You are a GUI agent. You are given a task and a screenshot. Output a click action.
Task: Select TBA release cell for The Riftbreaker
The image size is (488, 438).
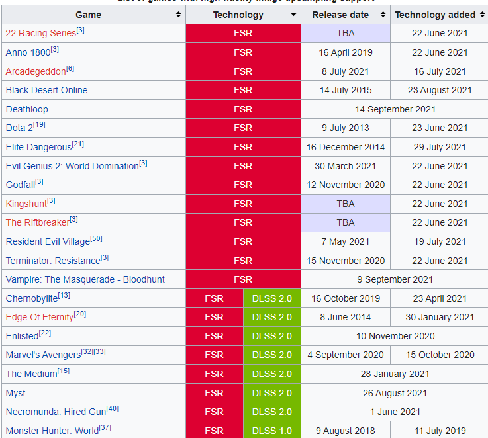(346, 222)
